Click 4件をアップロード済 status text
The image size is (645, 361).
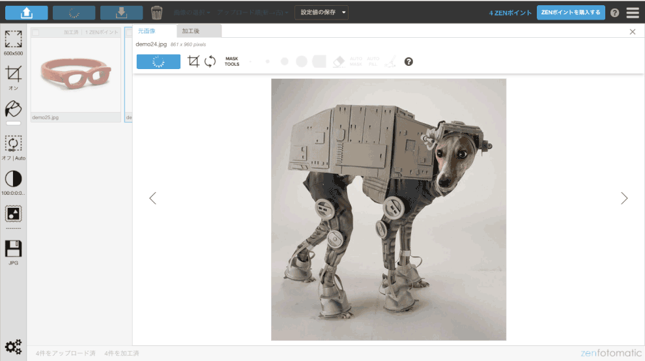tap(65, 353)
